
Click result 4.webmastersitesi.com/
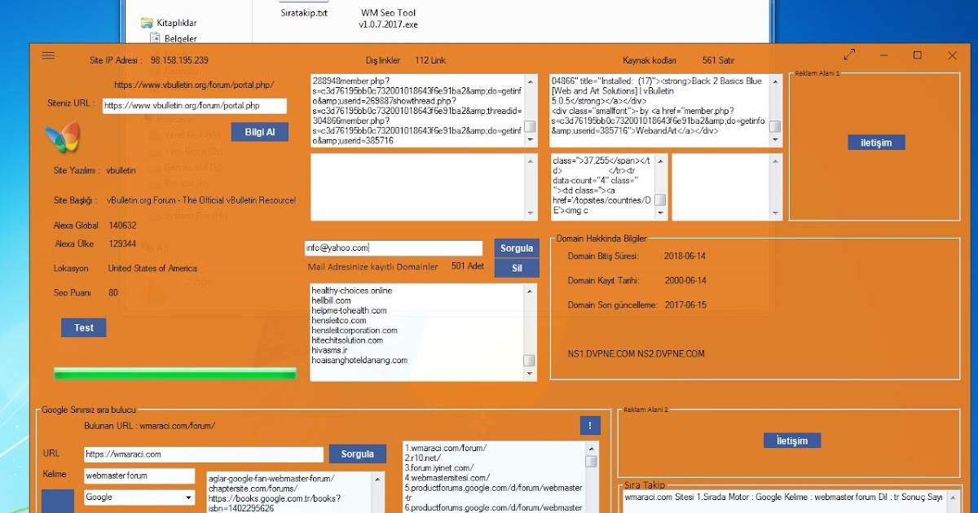(447, 478)
